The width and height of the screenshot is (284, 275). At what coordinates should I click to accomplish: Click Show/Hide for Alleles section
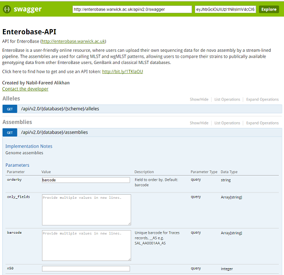199,99
